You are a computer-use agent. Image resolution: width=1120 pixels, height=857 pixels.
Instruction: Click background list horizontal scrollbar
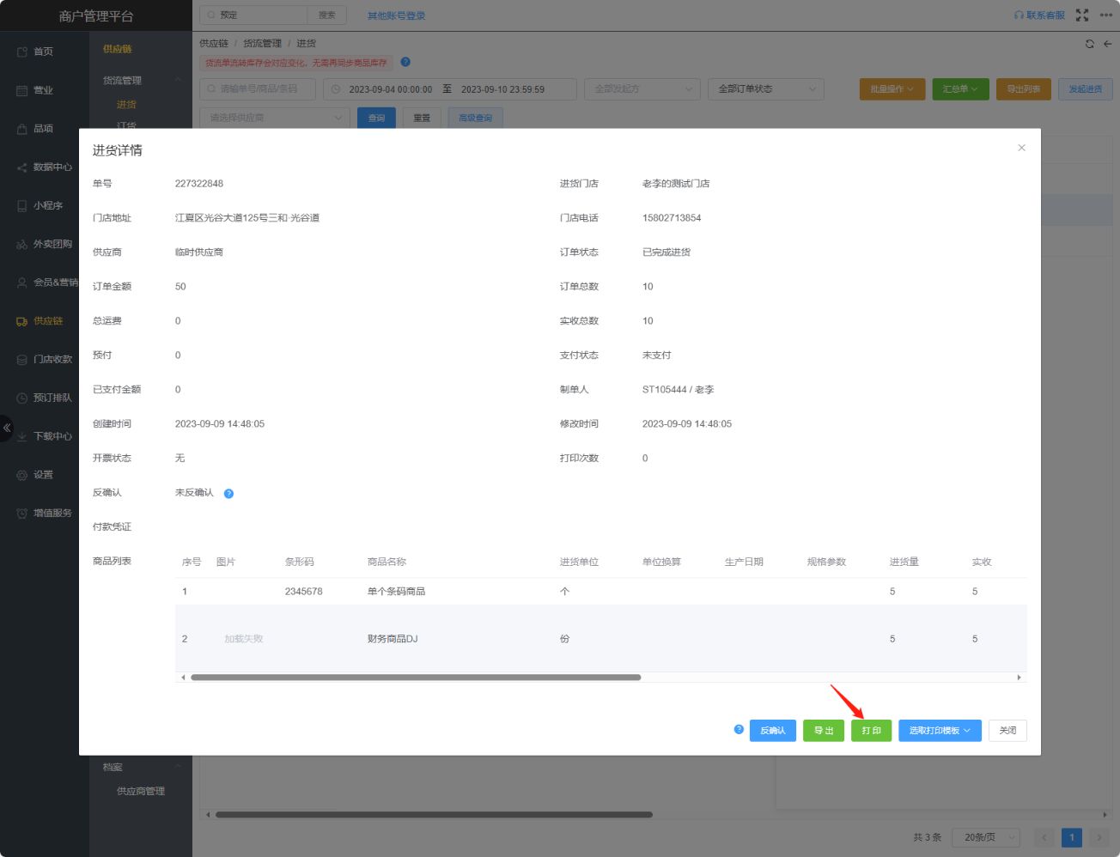click(x=434, y=815)
